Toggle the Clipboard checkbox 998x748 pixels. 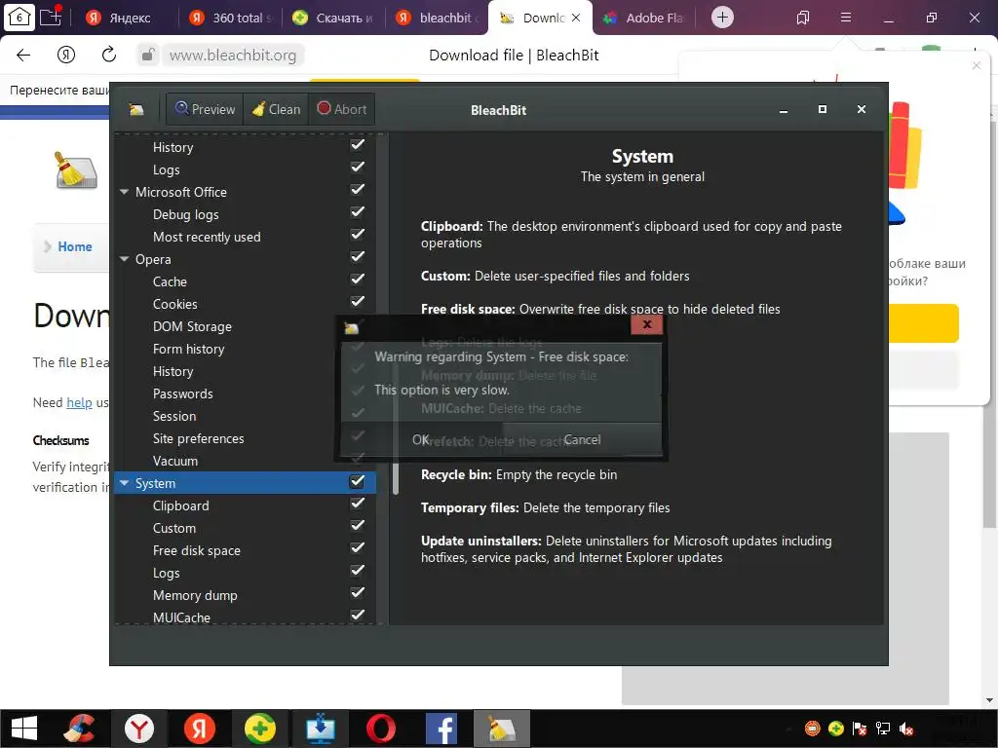pos(358,504)
